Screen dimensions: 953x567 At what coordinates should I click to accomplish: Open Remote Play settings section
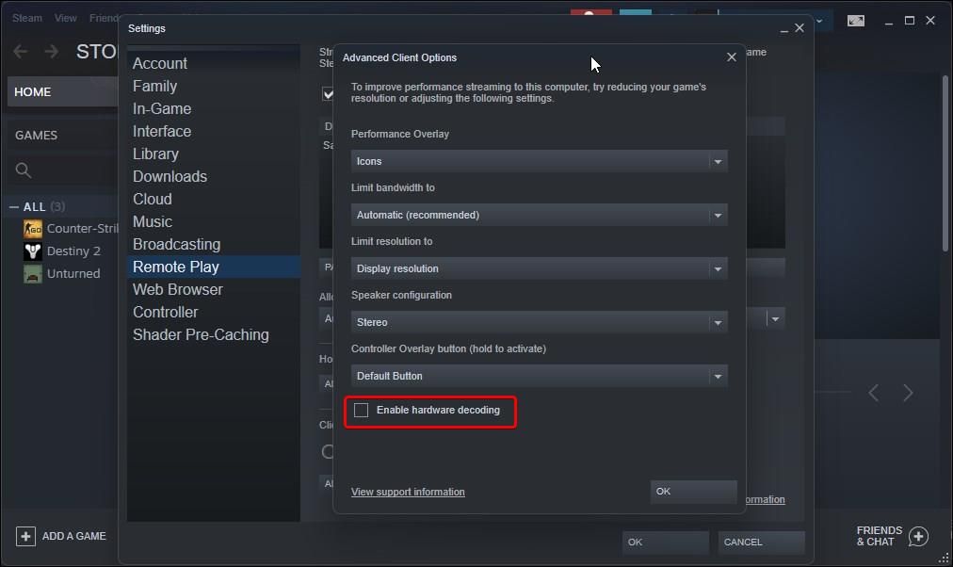(176, 267)
